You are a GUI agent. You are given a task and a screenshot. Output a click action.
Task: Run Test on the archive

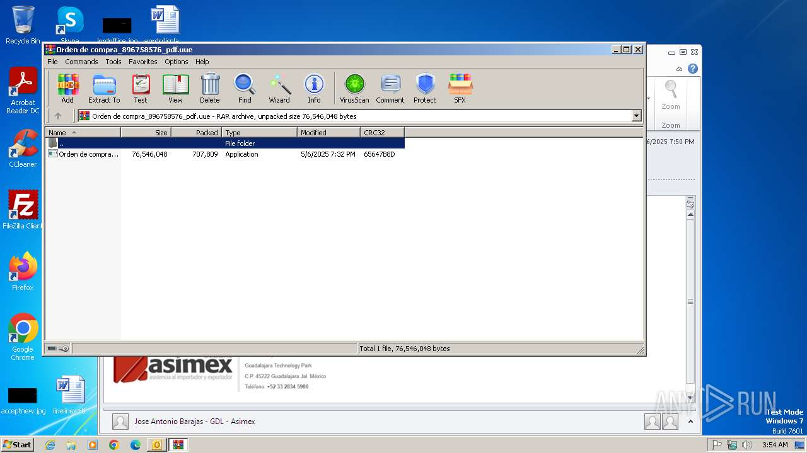click(141, 88)
